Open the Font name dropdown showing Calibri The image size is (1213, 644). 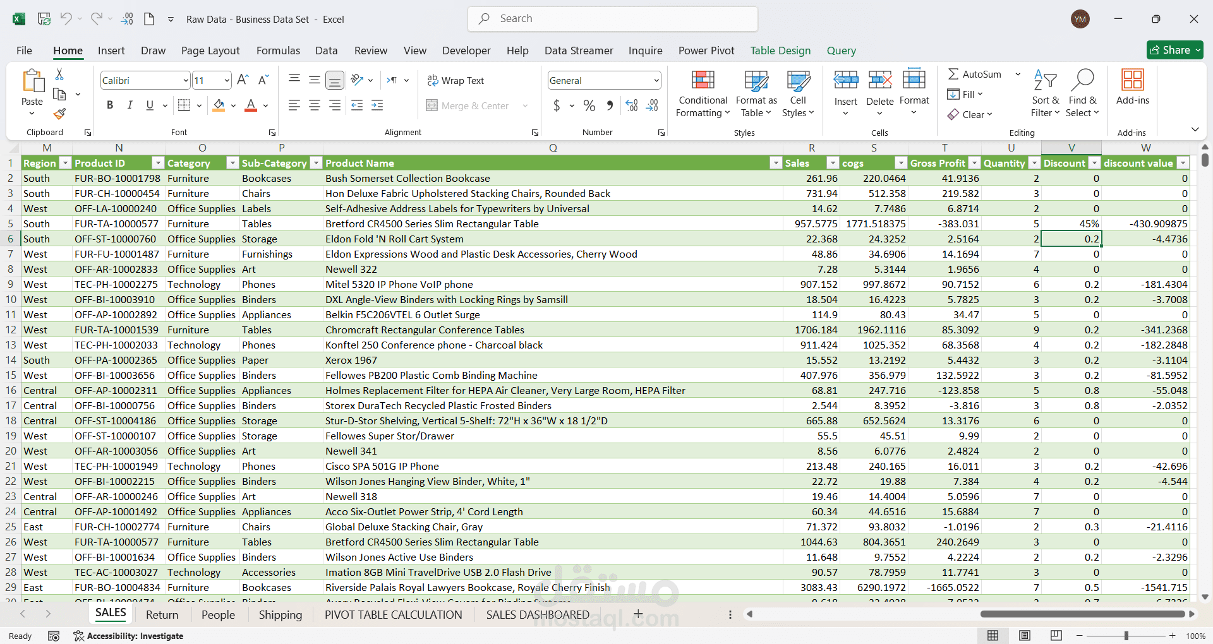[x=186, y=81]
